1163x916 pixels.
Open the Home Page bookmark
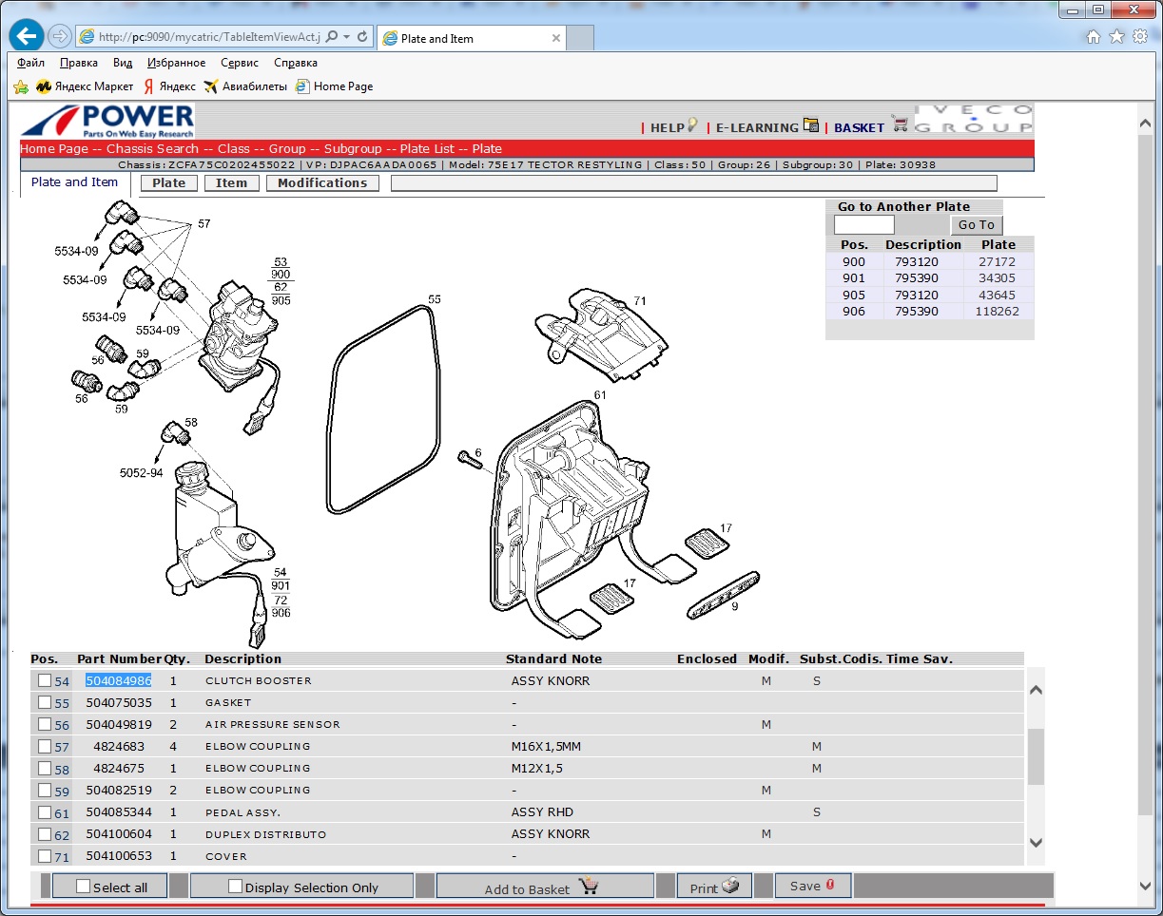point(334,86)
